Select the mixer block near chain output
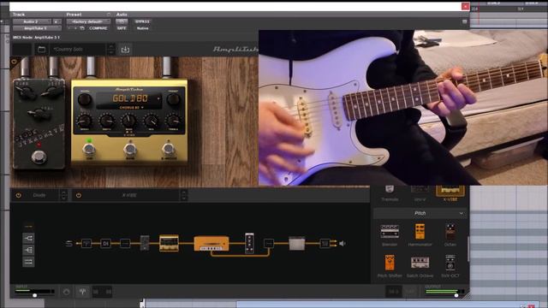This screenshot has height=308, width=548. (x=325, y=243)
